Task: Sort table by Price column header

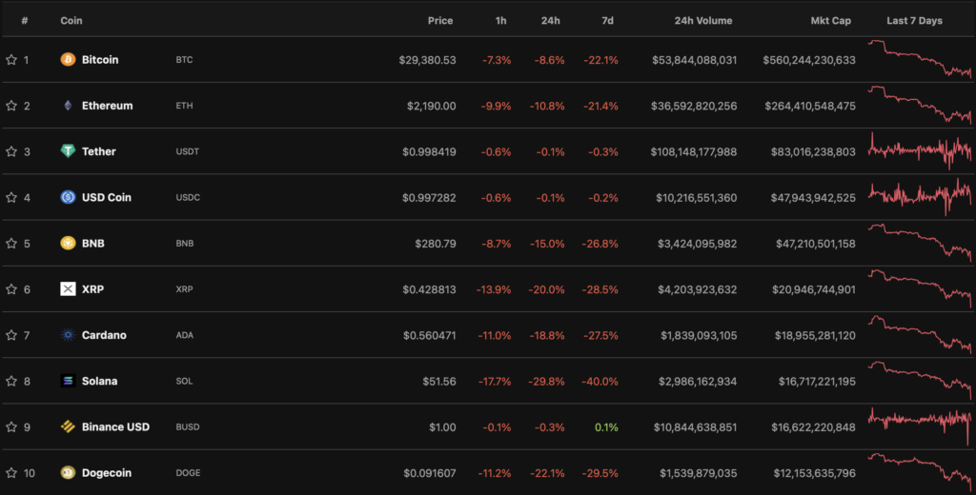Action: tap(440, 20)
